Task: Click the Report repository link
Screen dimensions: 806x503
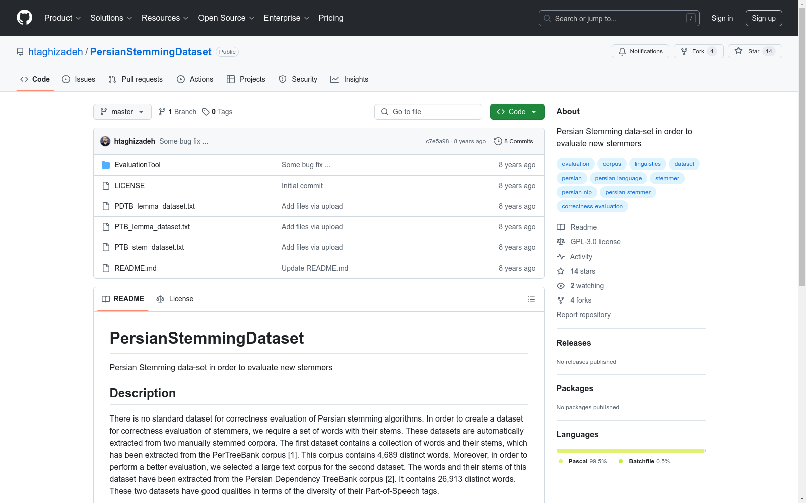Action: click(583, 315)
